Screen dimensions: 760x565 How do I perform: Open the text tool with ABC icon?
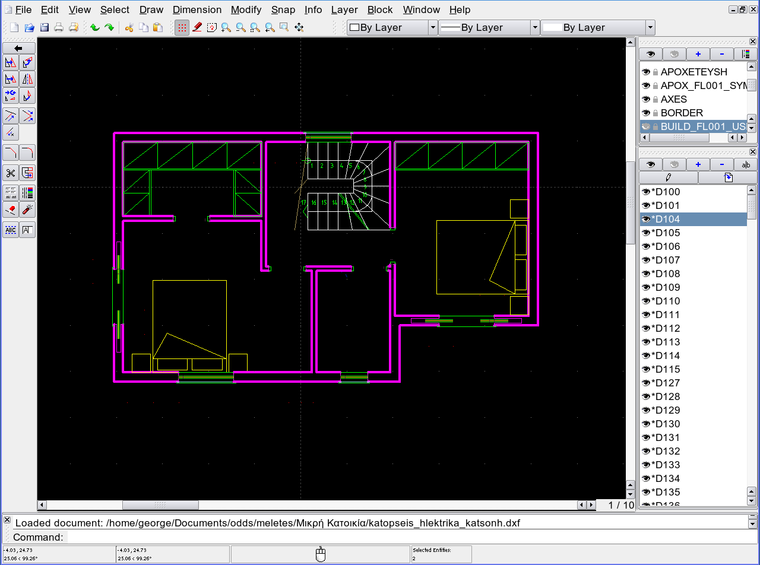[x=10, y=230]
